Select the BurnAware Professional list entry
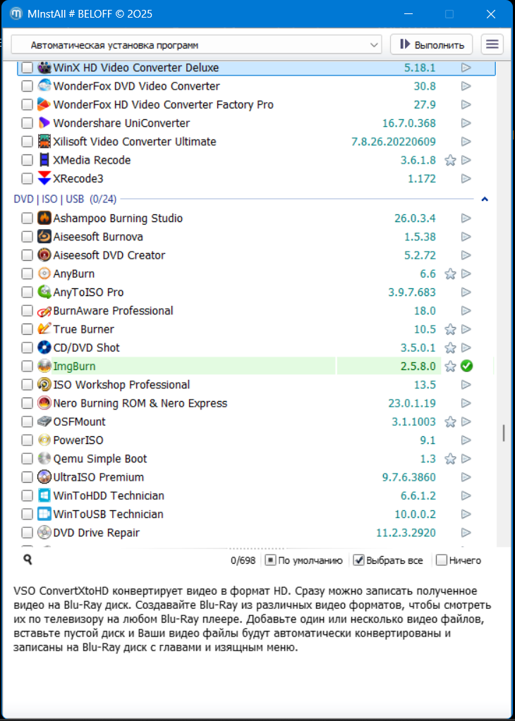This screenshot has height=721, width=515. [113, 311]
